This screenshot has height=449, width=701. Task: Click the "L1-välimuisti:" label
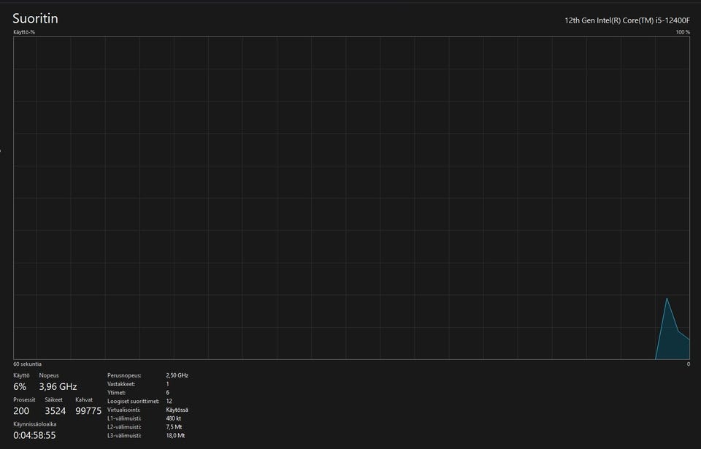coord(124,418)
